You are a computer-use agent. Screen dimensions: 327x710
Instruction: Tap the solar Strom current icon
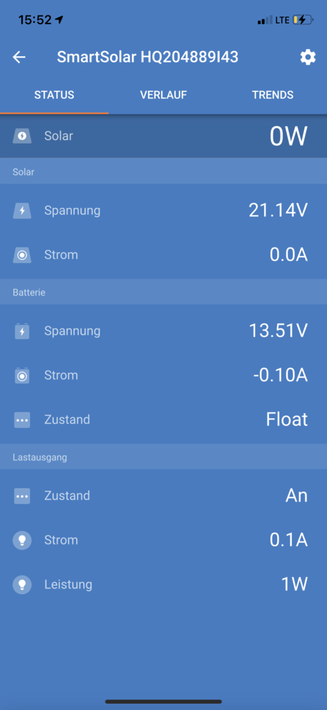tap(22, 255)
